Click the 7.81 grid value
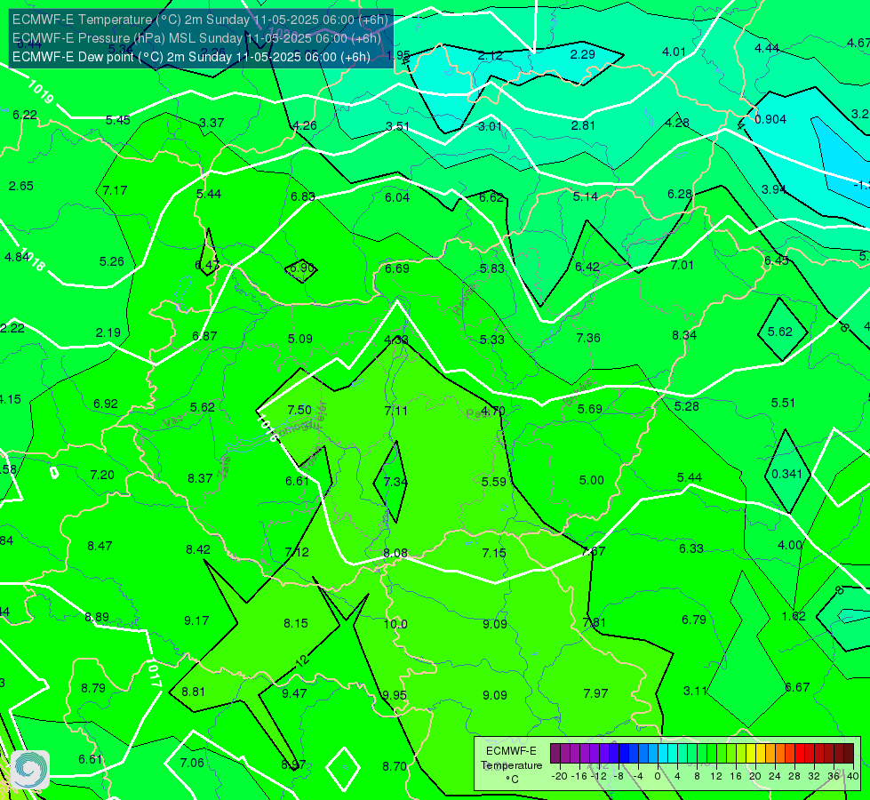Viewport: 870px width, 800px height. point(595,622)
